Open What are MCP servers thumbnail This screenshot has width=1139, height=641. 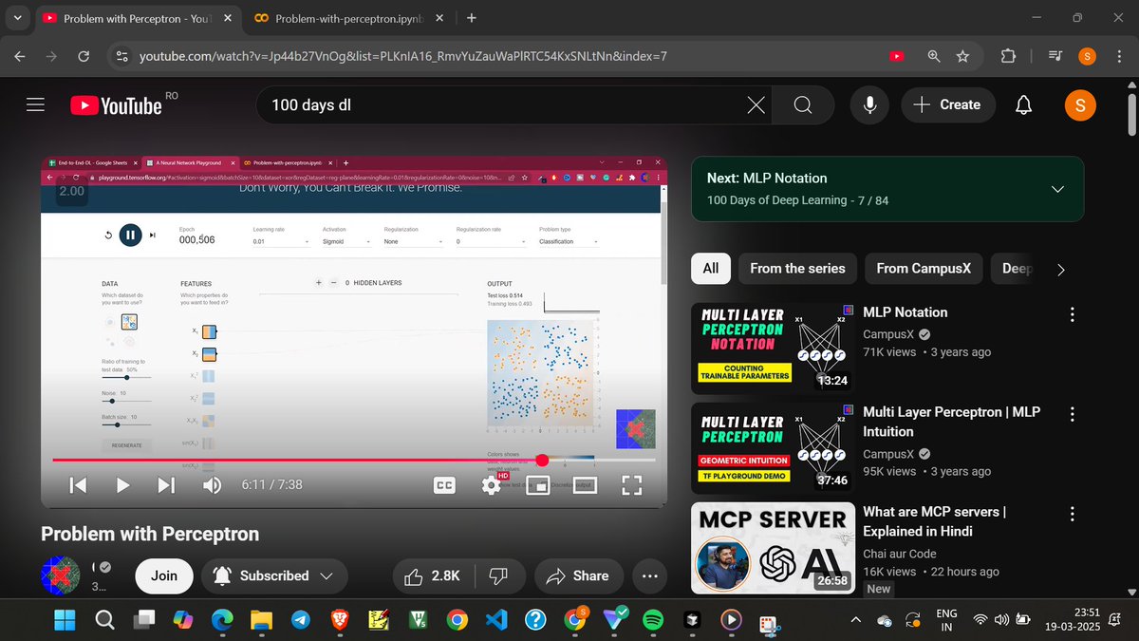[x=772, y=546]
